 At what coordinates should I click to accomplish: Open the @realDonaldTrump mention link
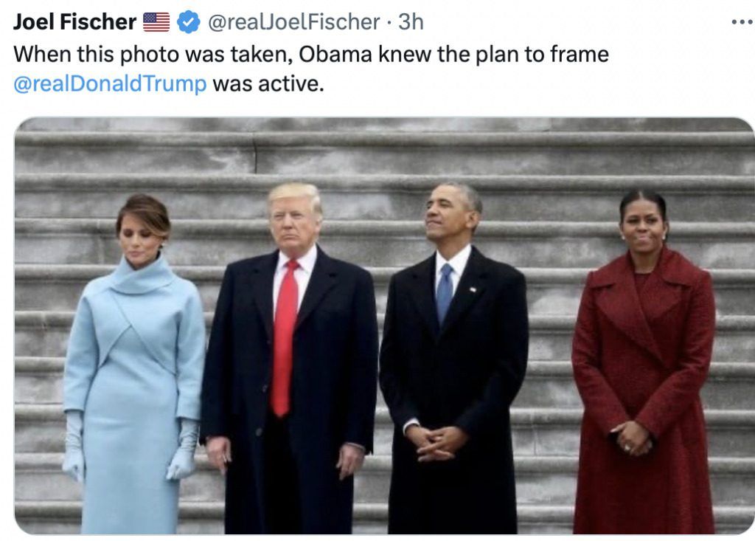[111, 84]
